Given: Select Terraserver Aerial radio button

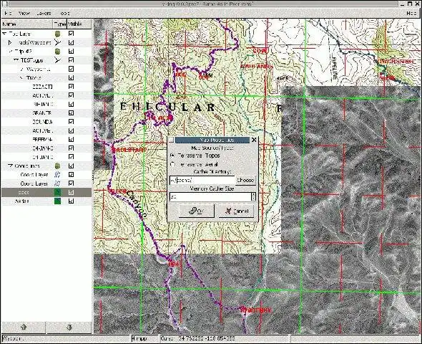Looking at the screenshot, I should pyautogui.click(x=173, y=164).
